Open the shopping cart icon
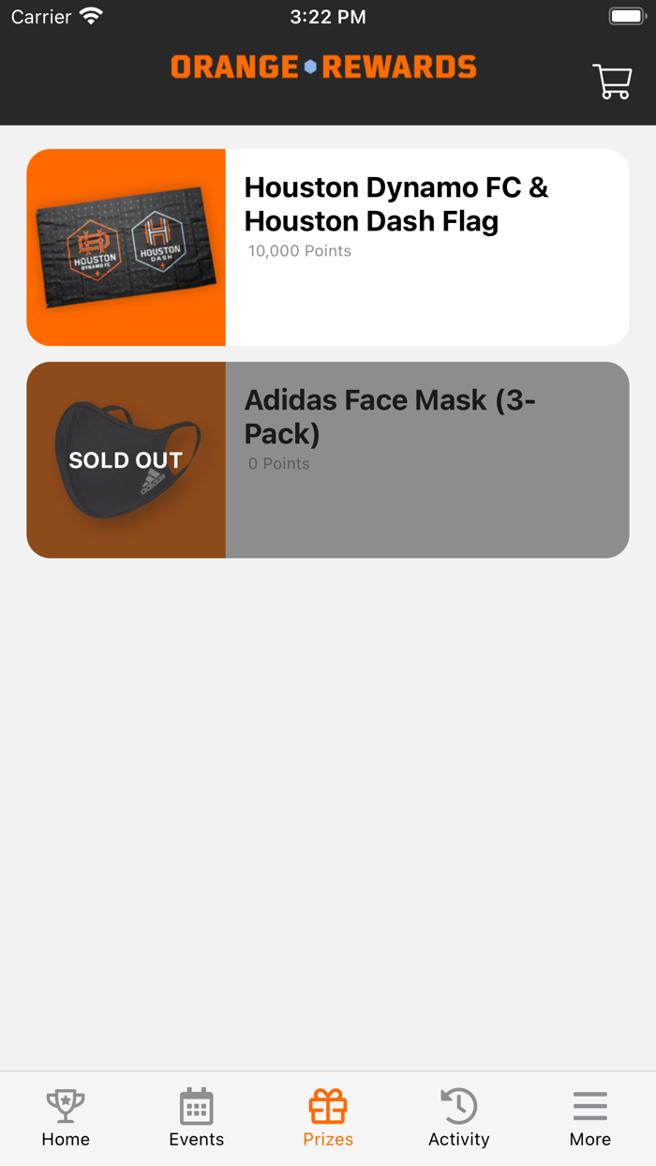656x1166 pixels. 612,82
